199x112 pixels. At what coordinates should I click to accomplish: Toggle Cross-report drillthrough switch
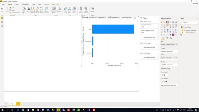coord(165,75)
